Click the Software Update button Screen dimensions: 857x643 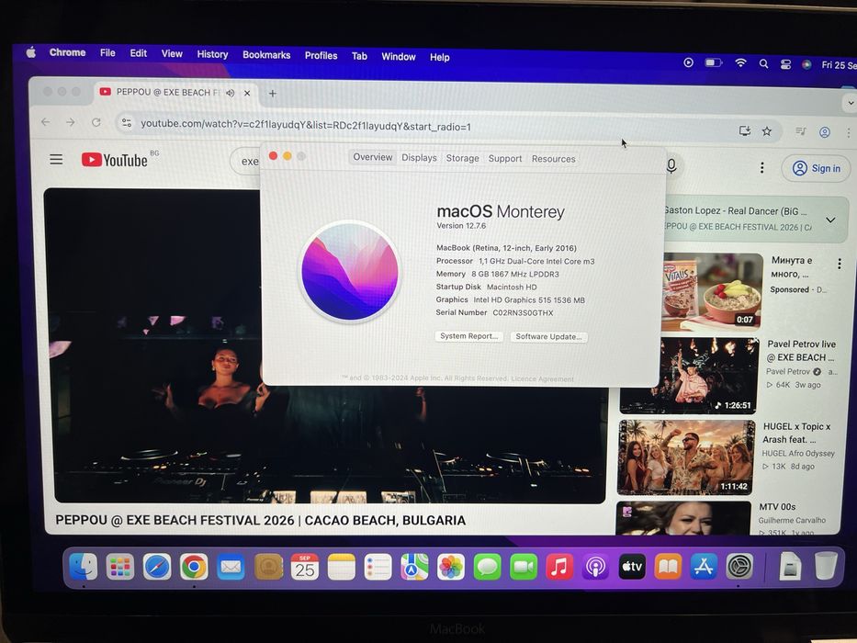tap(548, 337)
